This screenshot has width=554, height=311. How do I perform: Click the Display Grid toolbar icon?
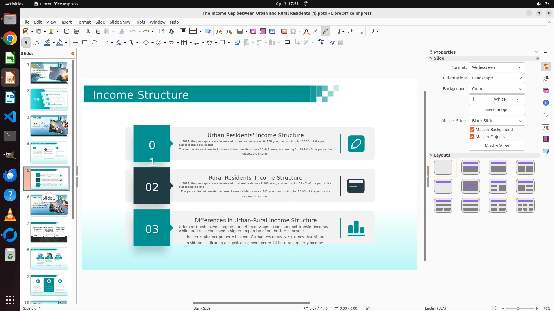183,31
